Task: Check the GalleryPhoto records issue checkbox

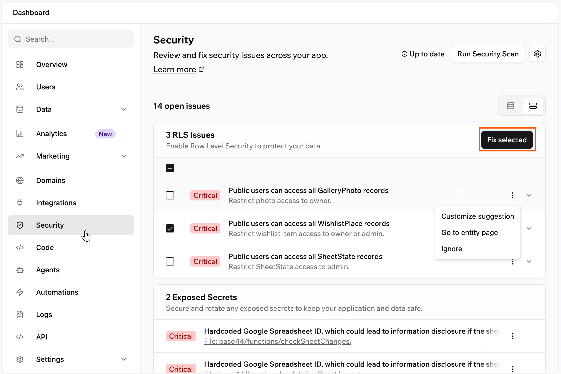Action: (x=170, y=195)
